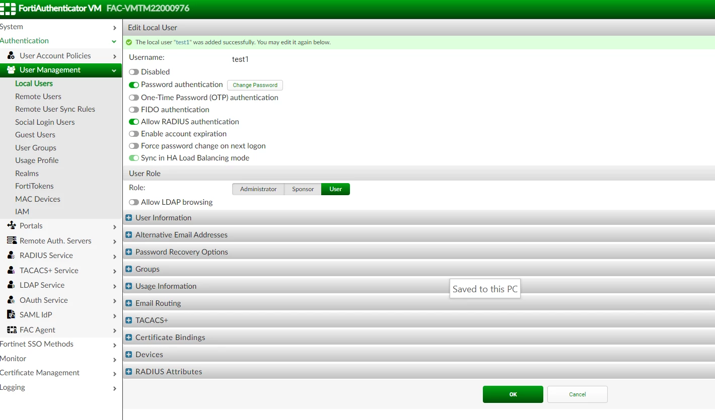Expand the Certificate Bindings section
This screenshot has width=715, height=420.
[129, 338]
